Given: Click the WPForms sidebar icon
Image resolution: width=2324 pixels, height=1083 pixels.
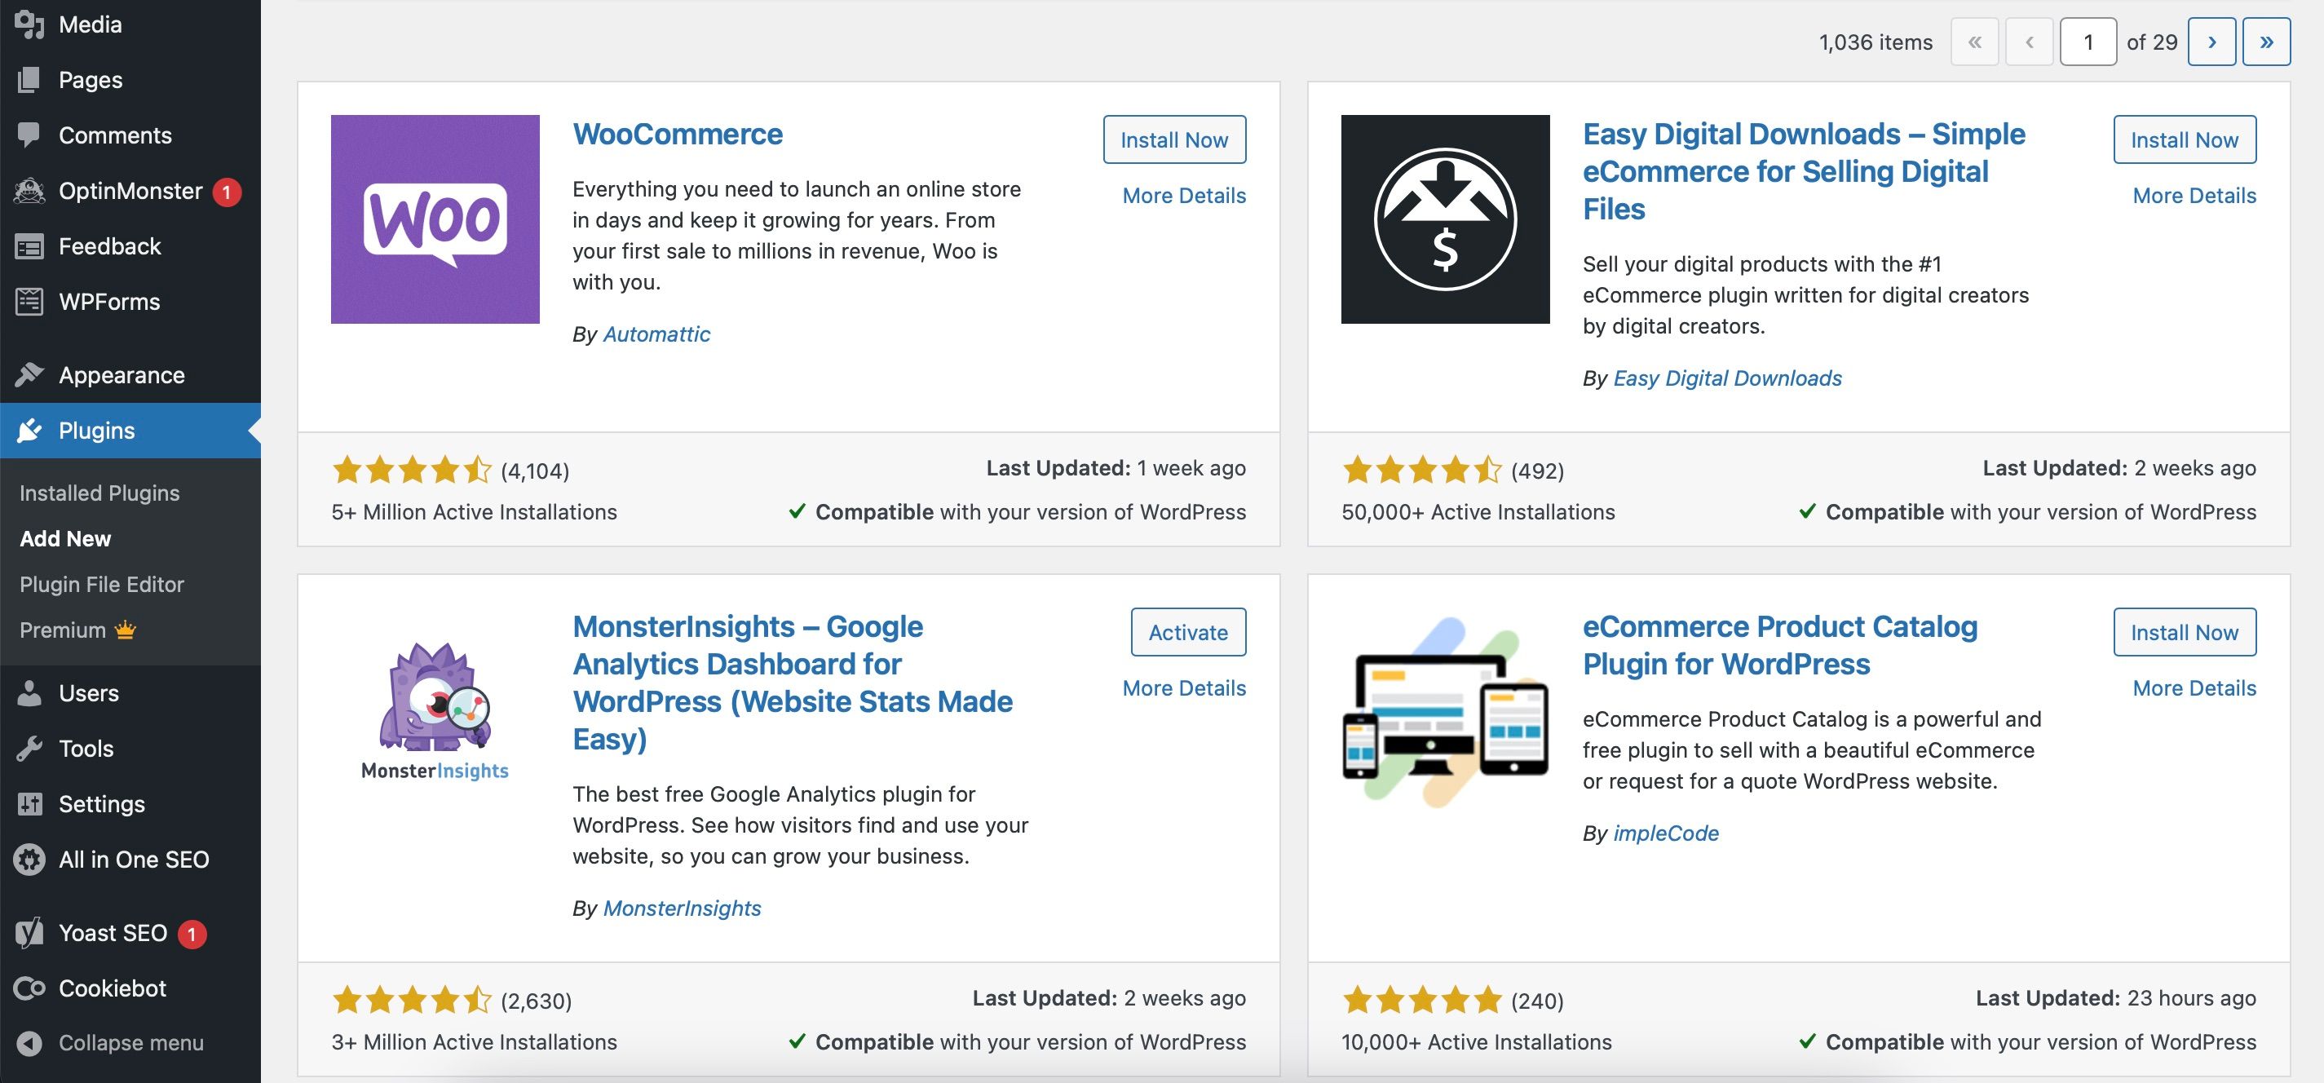Looking at the screenshot, I should click(x=29, y=302).
